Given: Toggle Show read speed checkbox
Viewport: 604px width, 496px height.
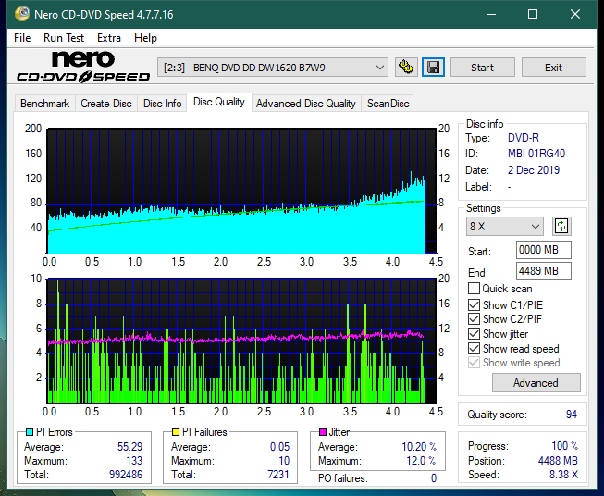Looking at the screenshot, I should pyautogui.click(x=474, y=348).
